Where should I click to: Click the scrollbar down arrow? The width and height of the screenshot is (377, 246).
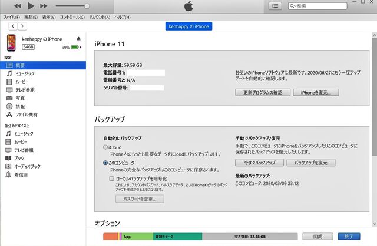[x=375, y=224]
